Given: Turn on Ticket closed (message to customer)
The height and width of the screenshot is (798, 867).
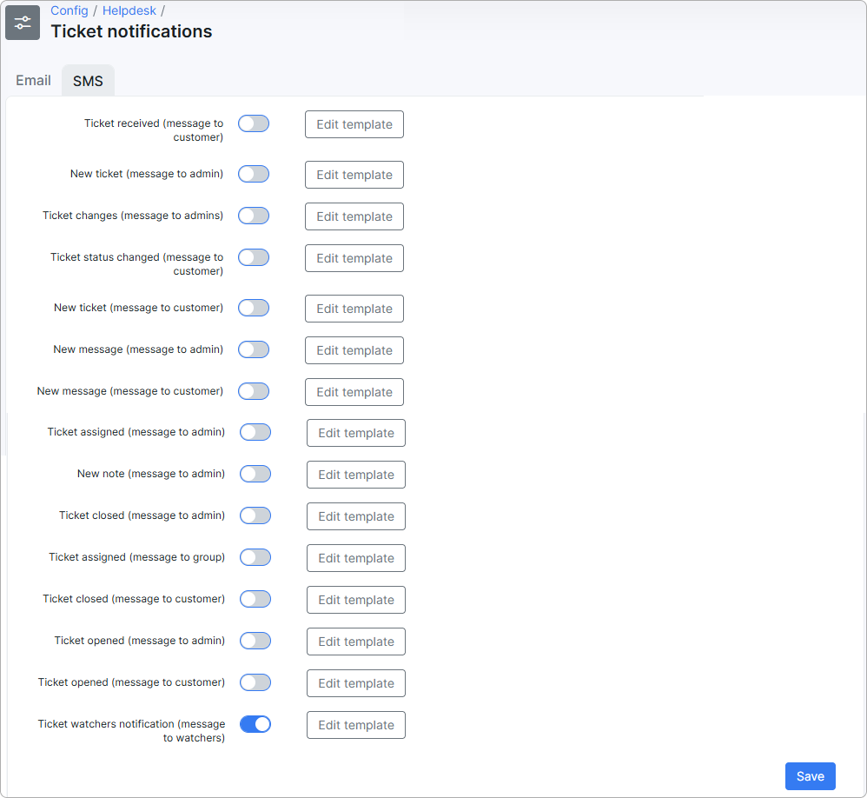Looking at the screenshot, I should [255, 599].
